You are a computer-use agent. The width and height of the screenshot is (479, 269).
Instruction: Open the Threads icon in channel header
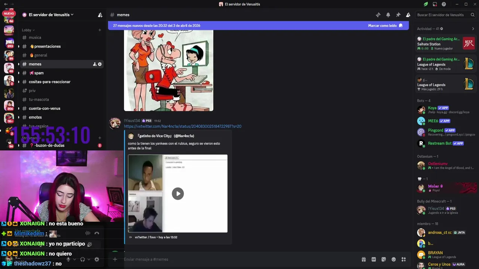[x=378, y=15]
